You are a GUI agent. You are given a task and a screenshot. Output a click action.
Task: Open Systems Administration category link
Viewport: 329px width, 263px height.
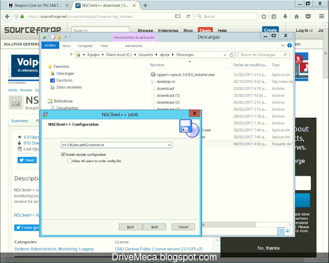[x=35, y=249]
